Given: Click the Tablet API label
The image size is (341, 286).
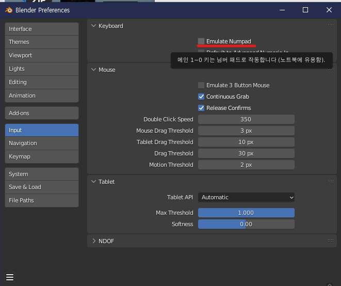Looking at the screenshot, I should pos(180,197).
